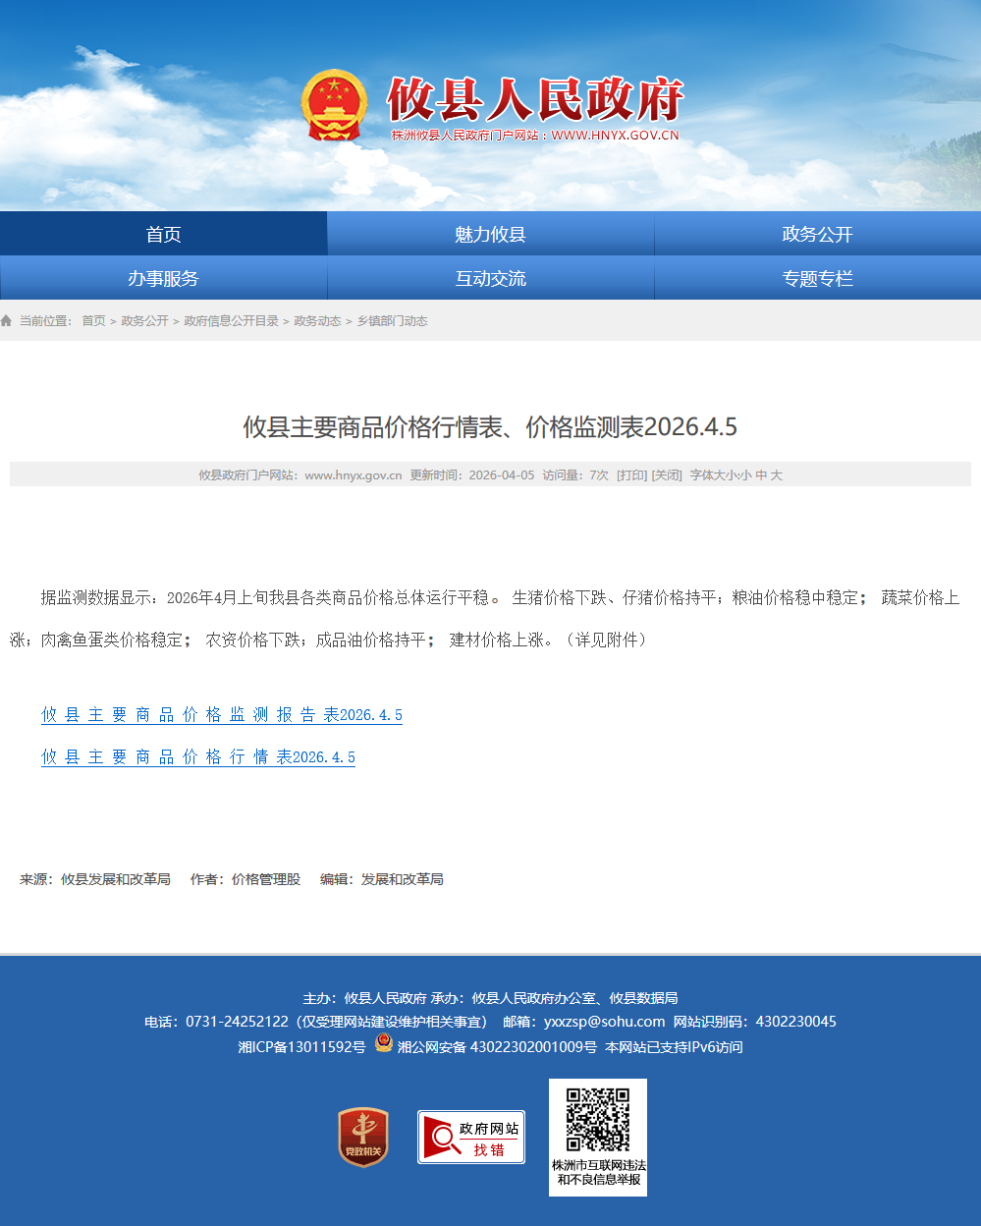This screenshot has width=981, height=1226.
Task: Click 政府信息公开目录 in the breadcrumb
Action: (231, 321)
